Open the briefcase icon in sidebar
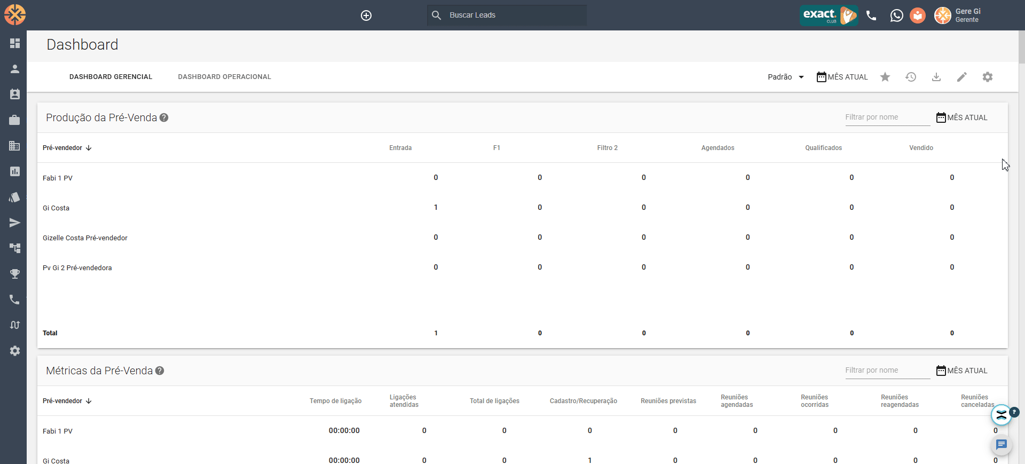Screen dimensions: 1025x464 click(x=15, y=120)
